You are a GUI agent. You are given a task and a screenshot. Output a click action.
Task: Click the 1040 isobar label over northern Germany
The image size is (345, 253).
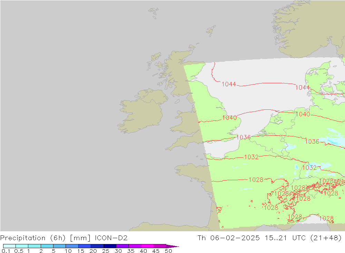pyautogui.click(x=303, y=114)
